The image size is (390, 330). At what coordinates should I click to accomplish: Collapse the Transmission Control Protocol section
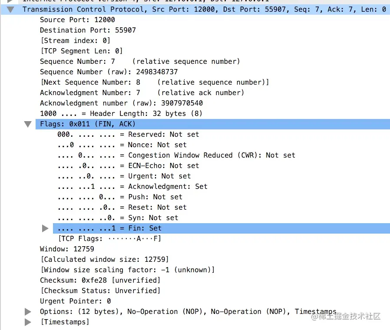click(10, 9)
